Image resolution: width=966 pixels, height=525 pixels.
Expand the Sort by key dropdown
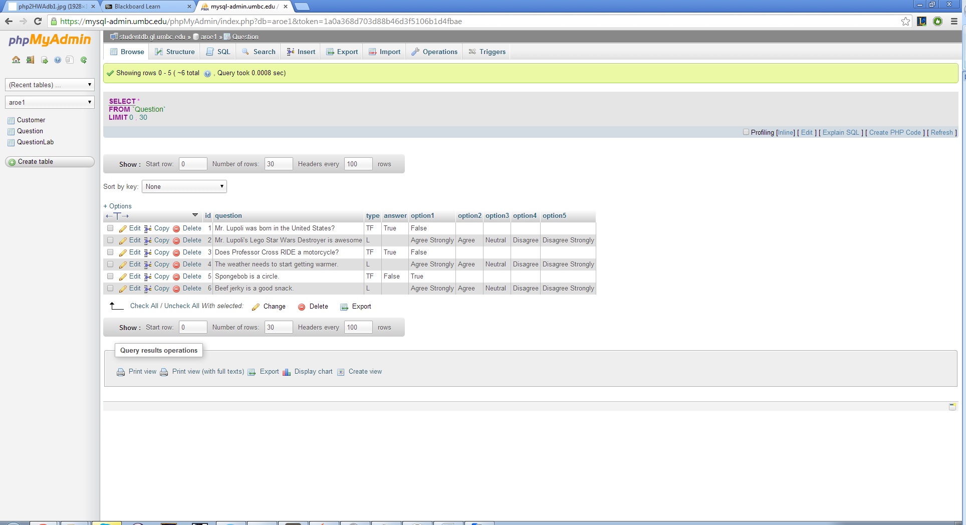pyautogui.click(x=184, y=186)
